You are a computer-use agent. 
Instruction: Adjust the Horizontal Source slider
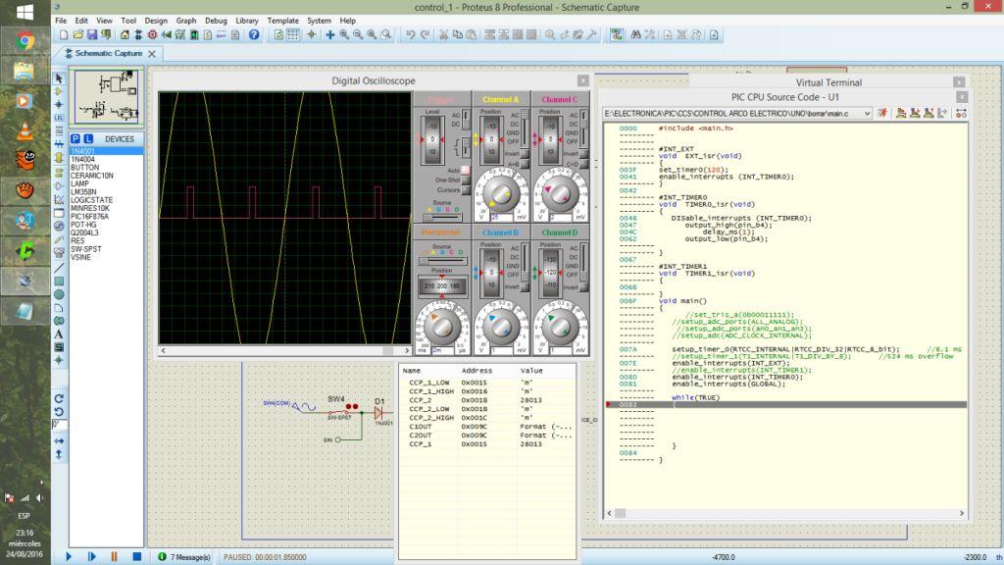pyautogui.click(x=441, y=261)
